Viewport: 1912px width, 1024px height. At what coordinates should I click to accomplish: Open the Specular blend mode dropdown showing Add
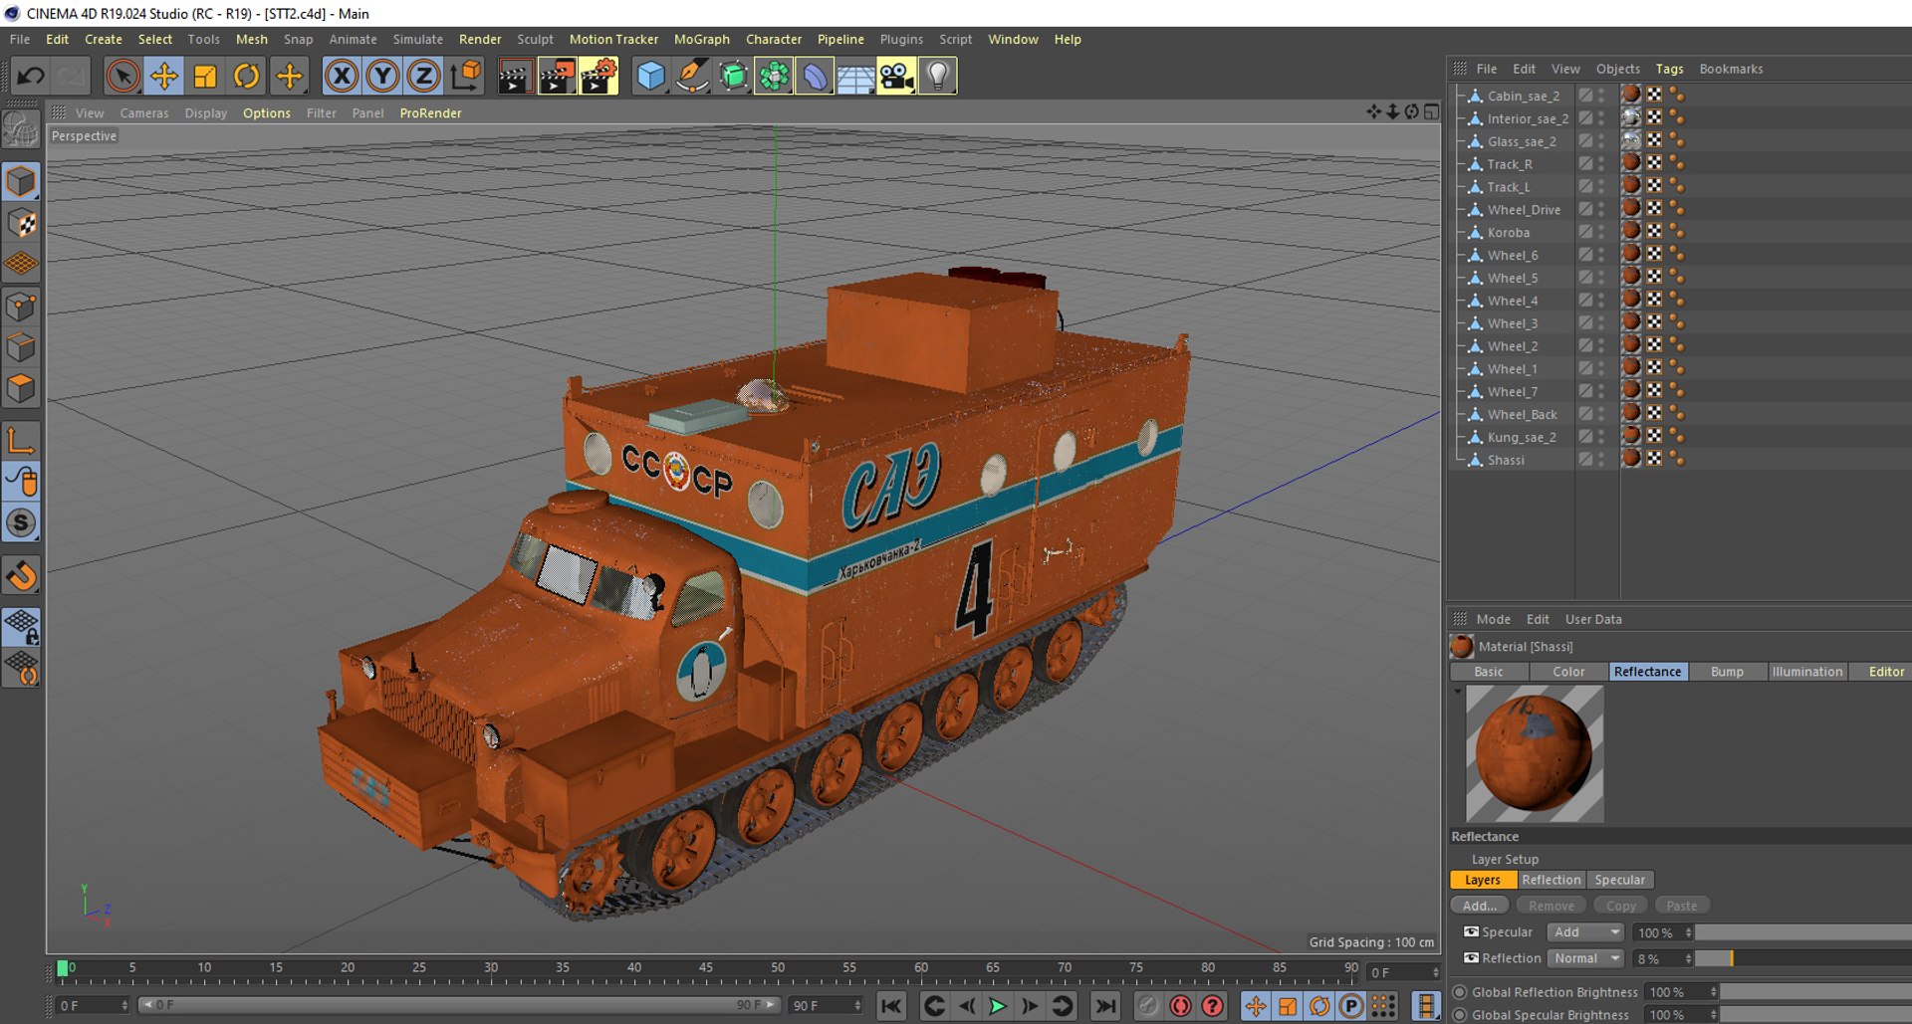[1586, 932]
